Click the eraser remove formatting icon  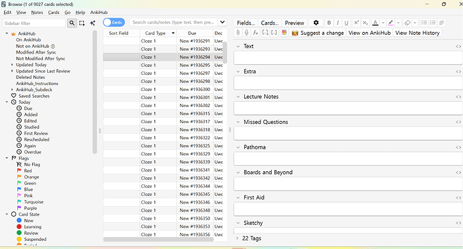coord(407,23)
